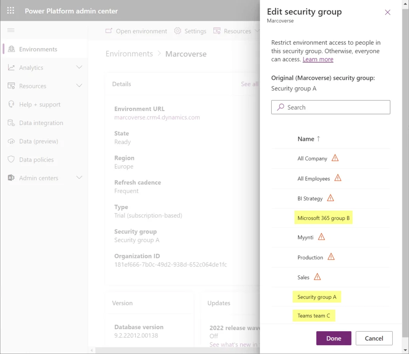This screenshot has height=354, width=409.
Task: Expand the Resources sidebar chevron
Action: tap(79, 86)
